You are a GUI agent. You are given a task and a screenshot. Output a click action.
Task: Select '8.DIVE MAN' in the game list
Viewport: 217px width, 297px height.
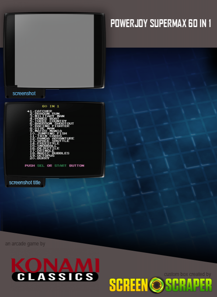42,128
